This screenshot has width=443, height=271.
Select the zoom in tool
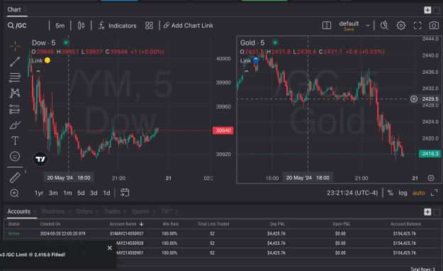pyautogui.click(x=14, y=193)
